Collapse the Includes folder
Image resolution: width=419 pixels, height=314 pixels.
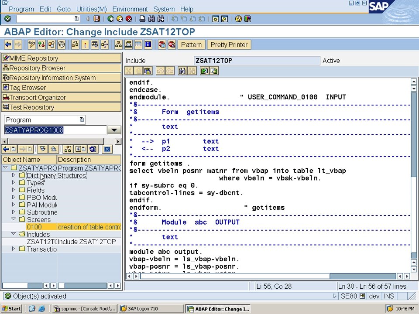(14, 234)
